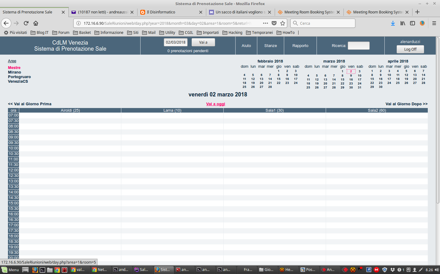440x274 pixels.
Task: Open the file manager panel launcher
Action: [50, 270]
